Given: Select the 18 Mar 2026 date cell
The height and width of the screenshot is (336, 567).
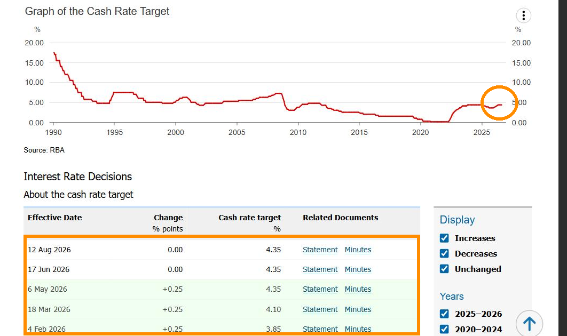Looking at the screenshot, I should coord(49,309).
